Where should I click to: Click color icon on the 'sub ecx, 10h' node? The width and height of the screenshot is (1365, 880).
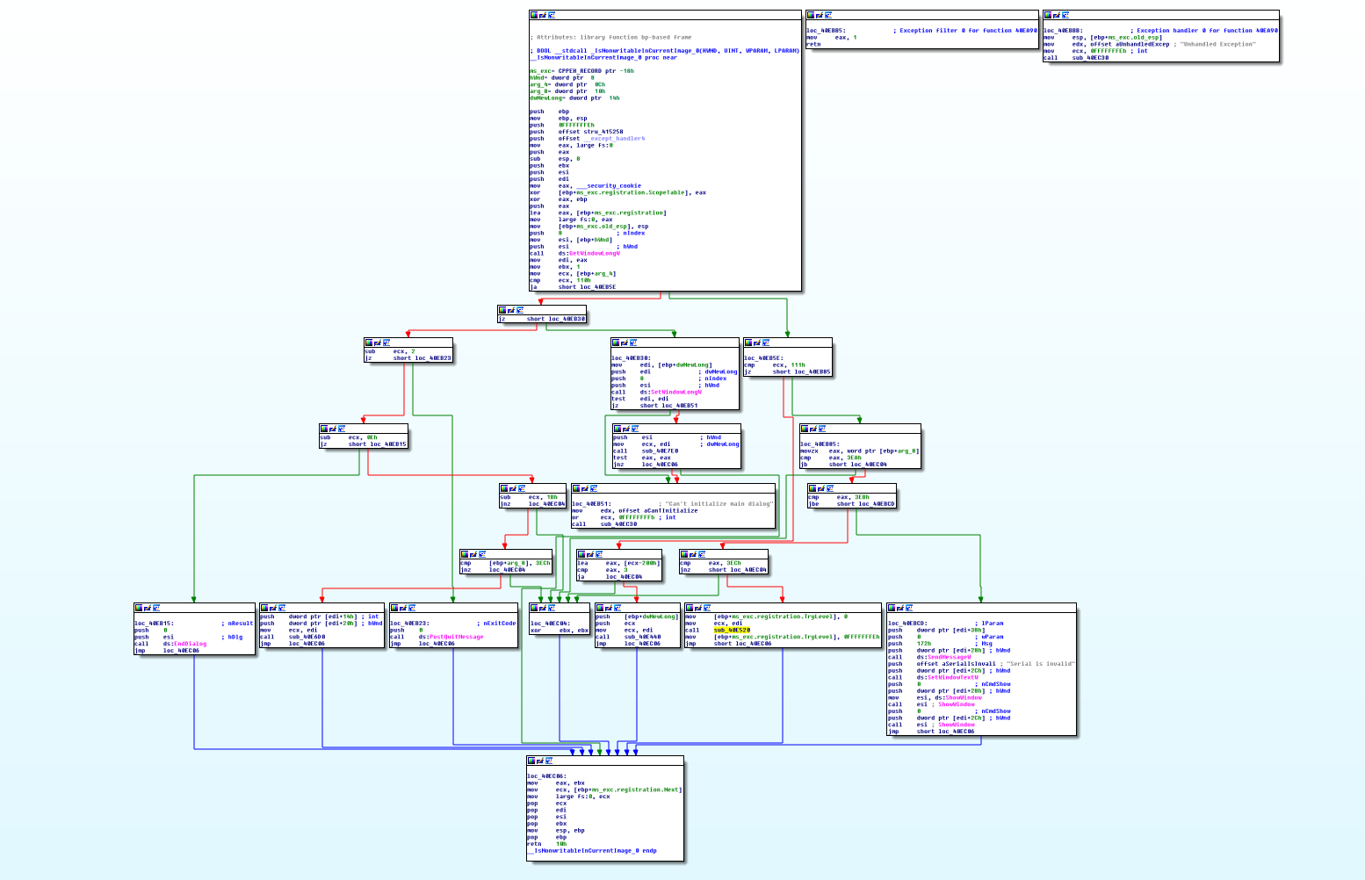tap(504, 487)
